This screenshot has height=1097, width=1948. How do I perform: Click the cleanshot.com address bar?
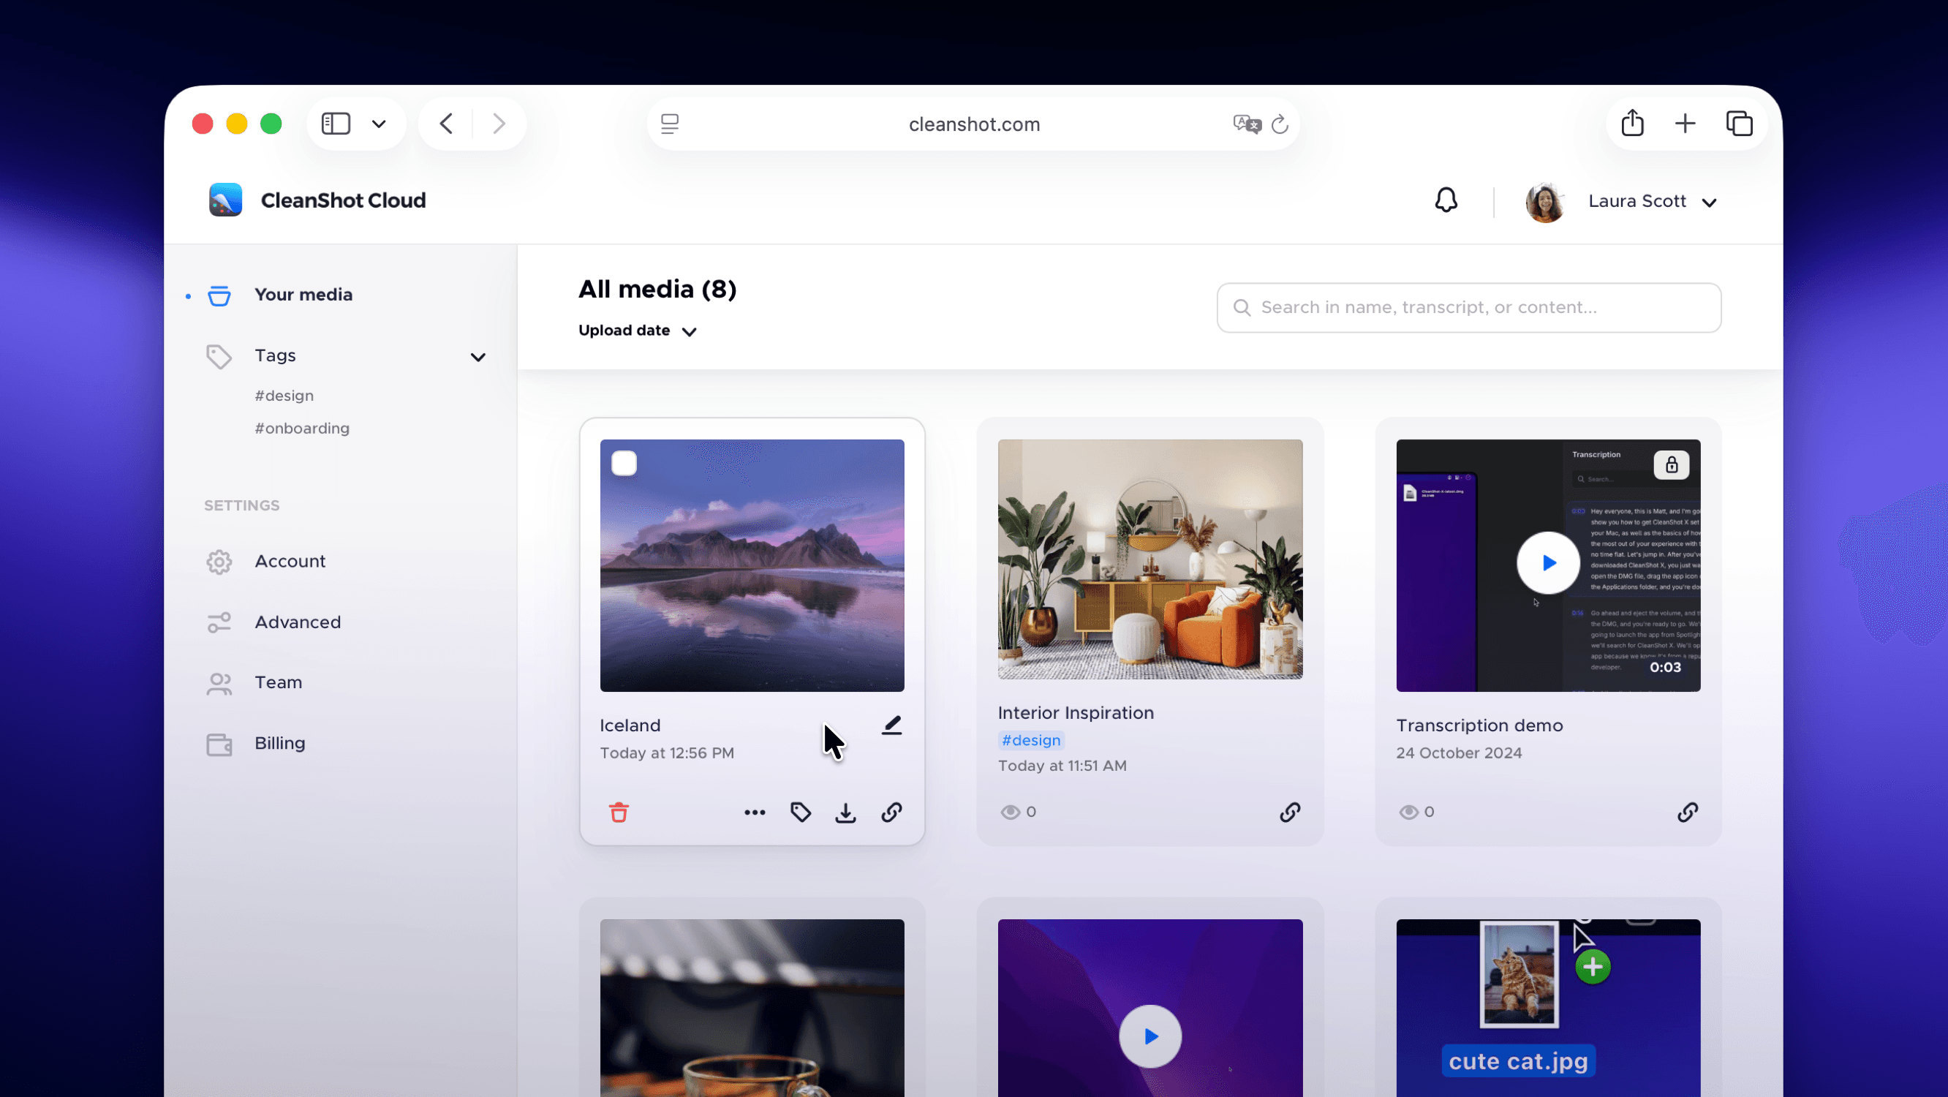tap(973, 124)
